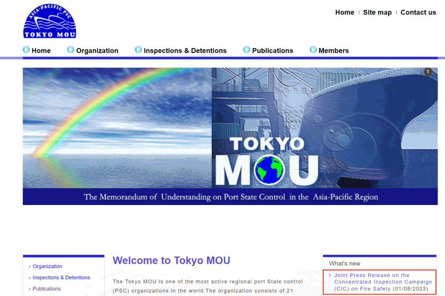Expand the Organization item in the sidebar
Viewport: 445px width, 296px height.
coord(47,266)
